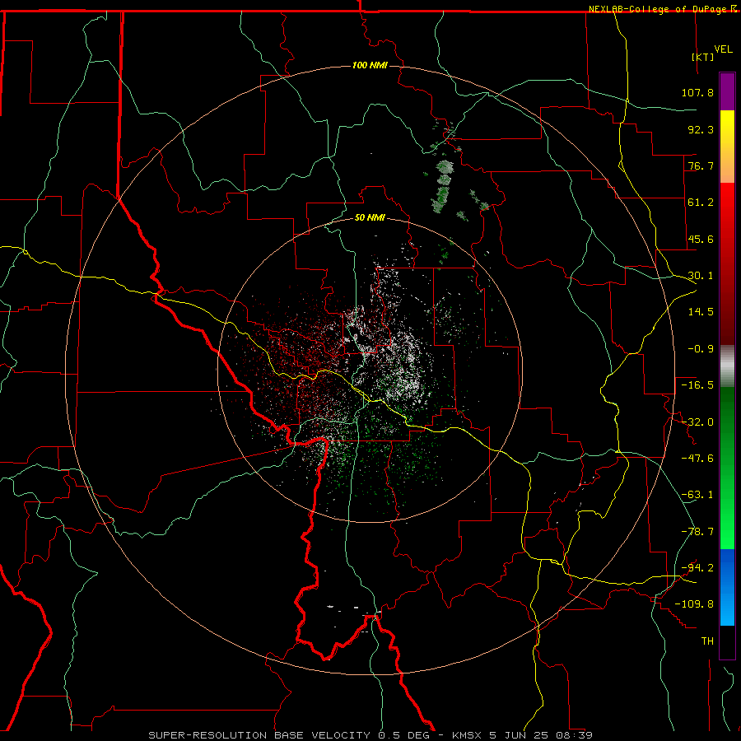Click the 5 JUN 25 date text

(520, 735)
